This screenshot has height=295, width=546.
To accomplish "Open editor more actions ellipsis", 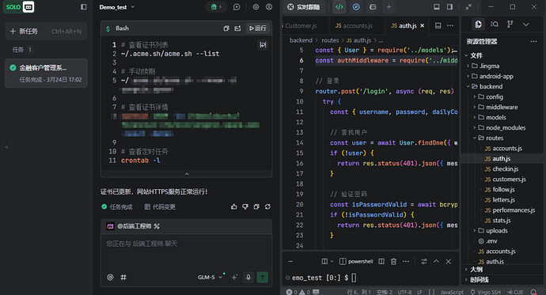I will pos(450,26).
